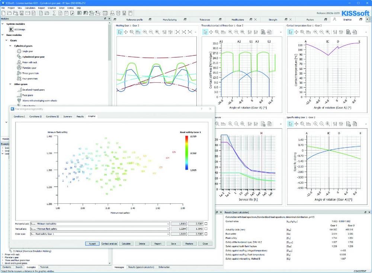Click the Horizontal axis minimum field 1.8101
Screen dimensions: 372x273
click(x=179, y=223)
